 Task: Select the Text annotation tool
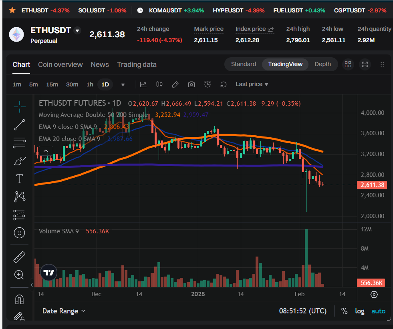click(20, 179)
